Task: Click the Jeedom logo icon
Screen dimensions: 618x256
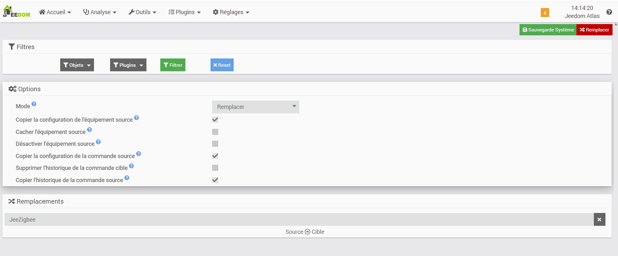Action: click(16, 12)
